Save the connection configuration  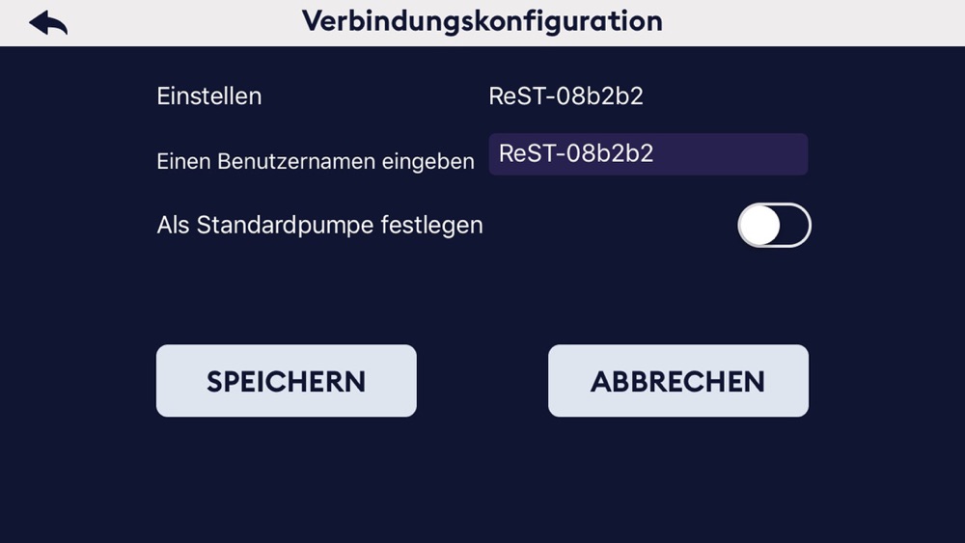(287, 381)
